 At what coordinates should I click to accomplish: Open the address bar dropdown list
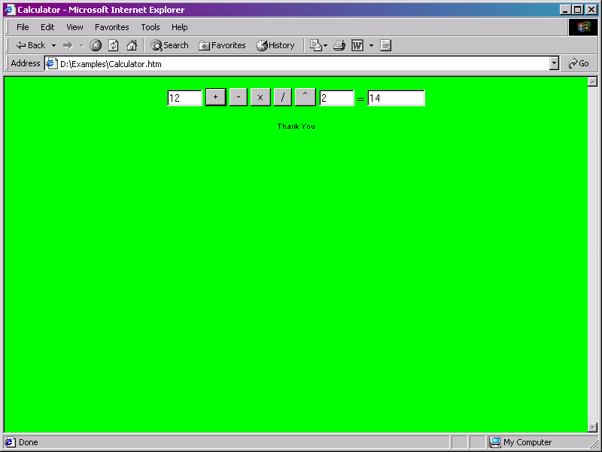pos(555,64)
